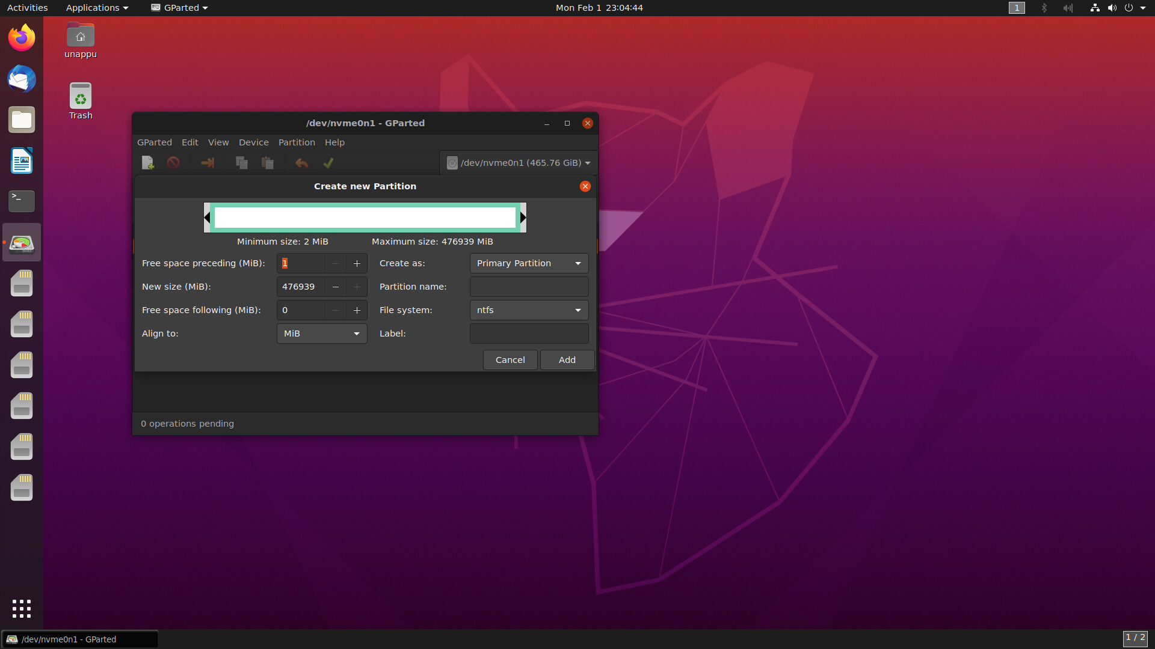
Task: Open the GParted menu
Action: point(155,142)
